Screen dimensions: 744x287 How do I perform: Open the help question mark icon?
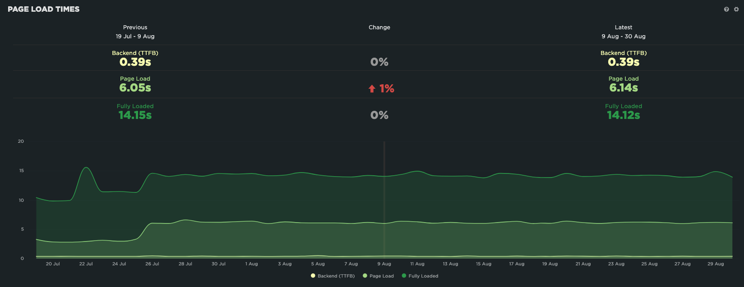pyautogui.click(x=726, y=9)
